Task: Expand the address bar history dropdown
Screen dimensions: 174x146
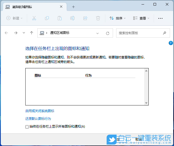Action: click(x=98, y=33)
